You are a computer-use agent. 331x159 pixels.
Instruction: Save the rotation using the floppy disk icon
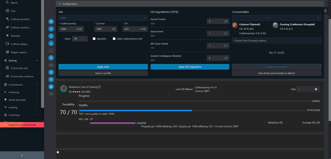pyautogui.click(x=51, y=21)
